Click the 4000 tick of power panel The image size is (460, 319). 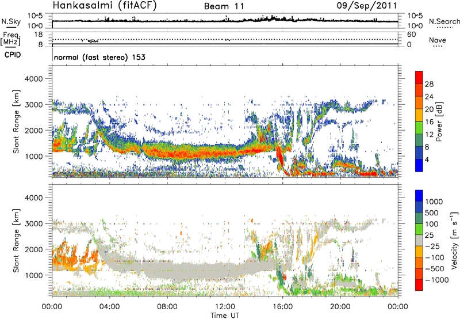point(33,79)
